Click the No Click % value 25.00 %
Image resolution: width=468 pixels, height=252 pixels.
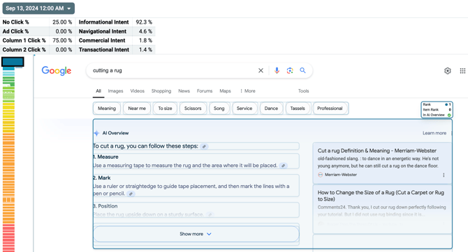click(x=62, y=22)
